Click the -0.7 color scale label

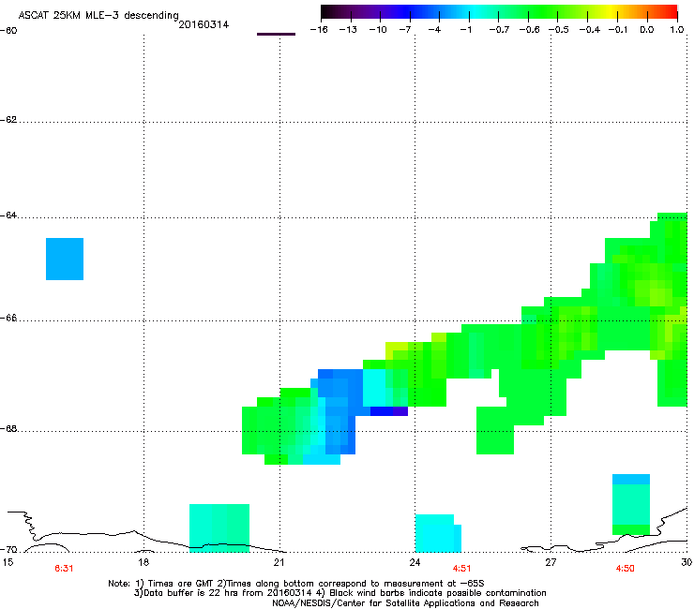pyautogui.click(x=499, y=30)
